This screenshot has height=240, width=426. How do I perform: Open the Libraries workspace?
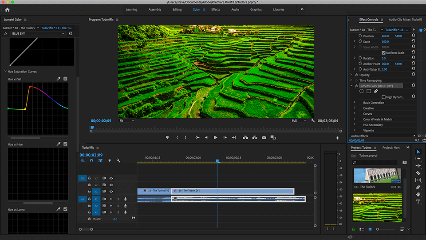coord(279,9)
